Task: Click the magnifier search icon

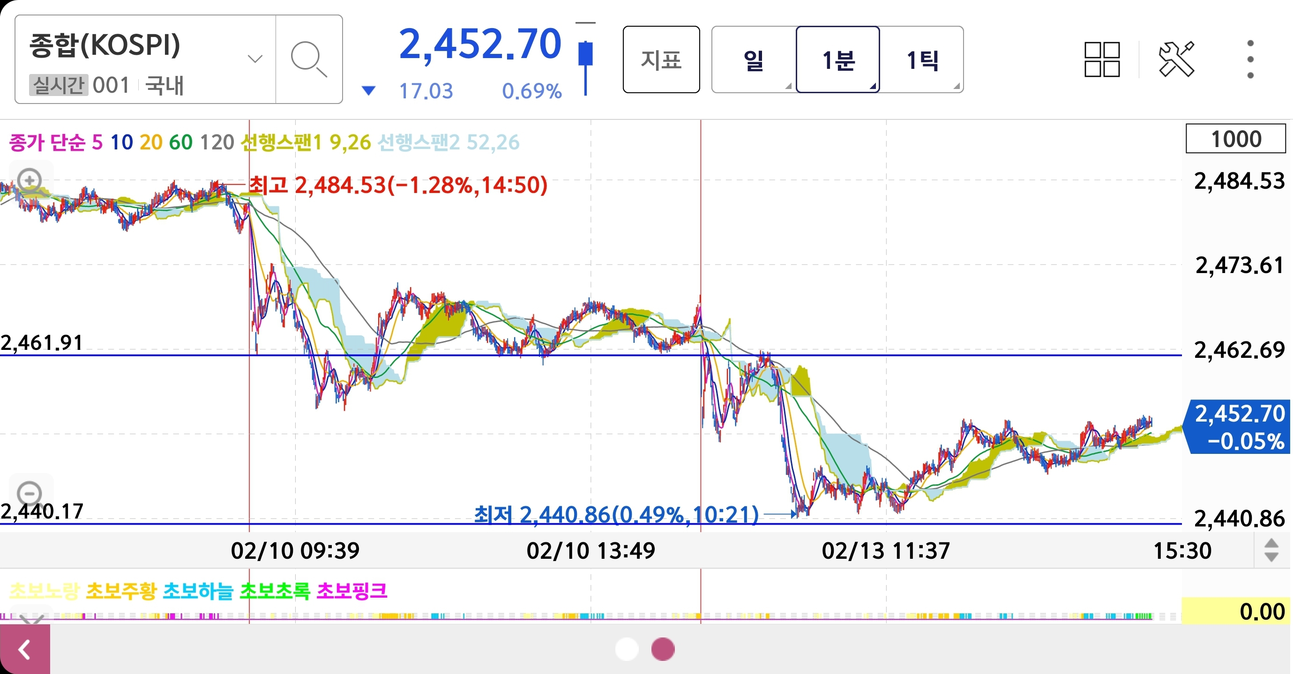Action: [x=309, y=59]
